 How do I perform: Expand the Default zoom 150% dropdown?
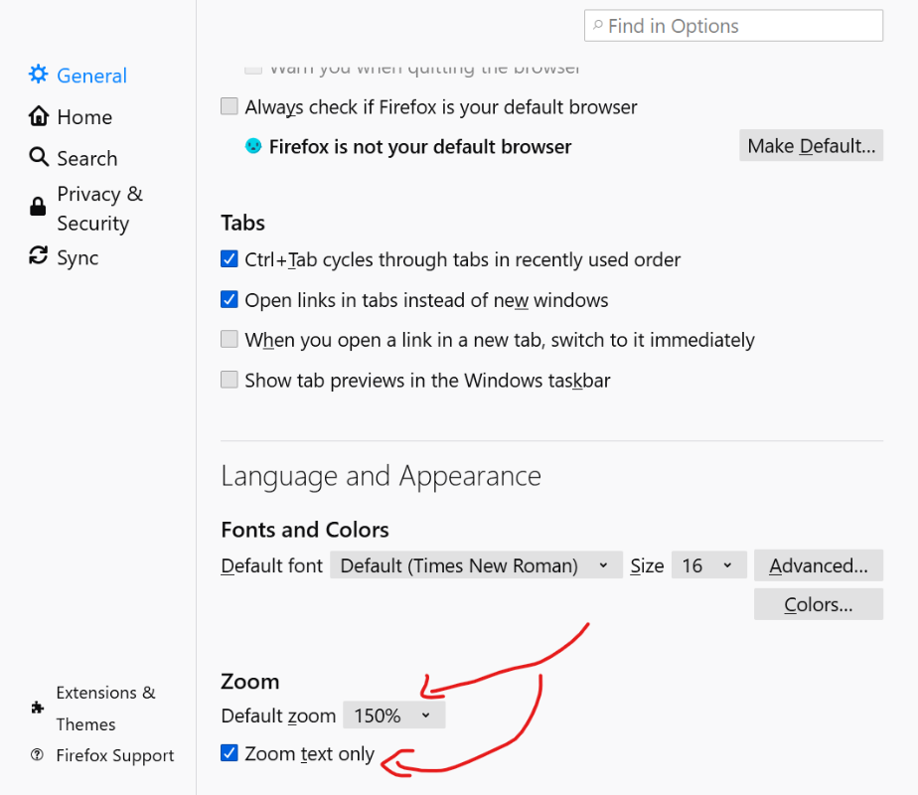(393, 715)
